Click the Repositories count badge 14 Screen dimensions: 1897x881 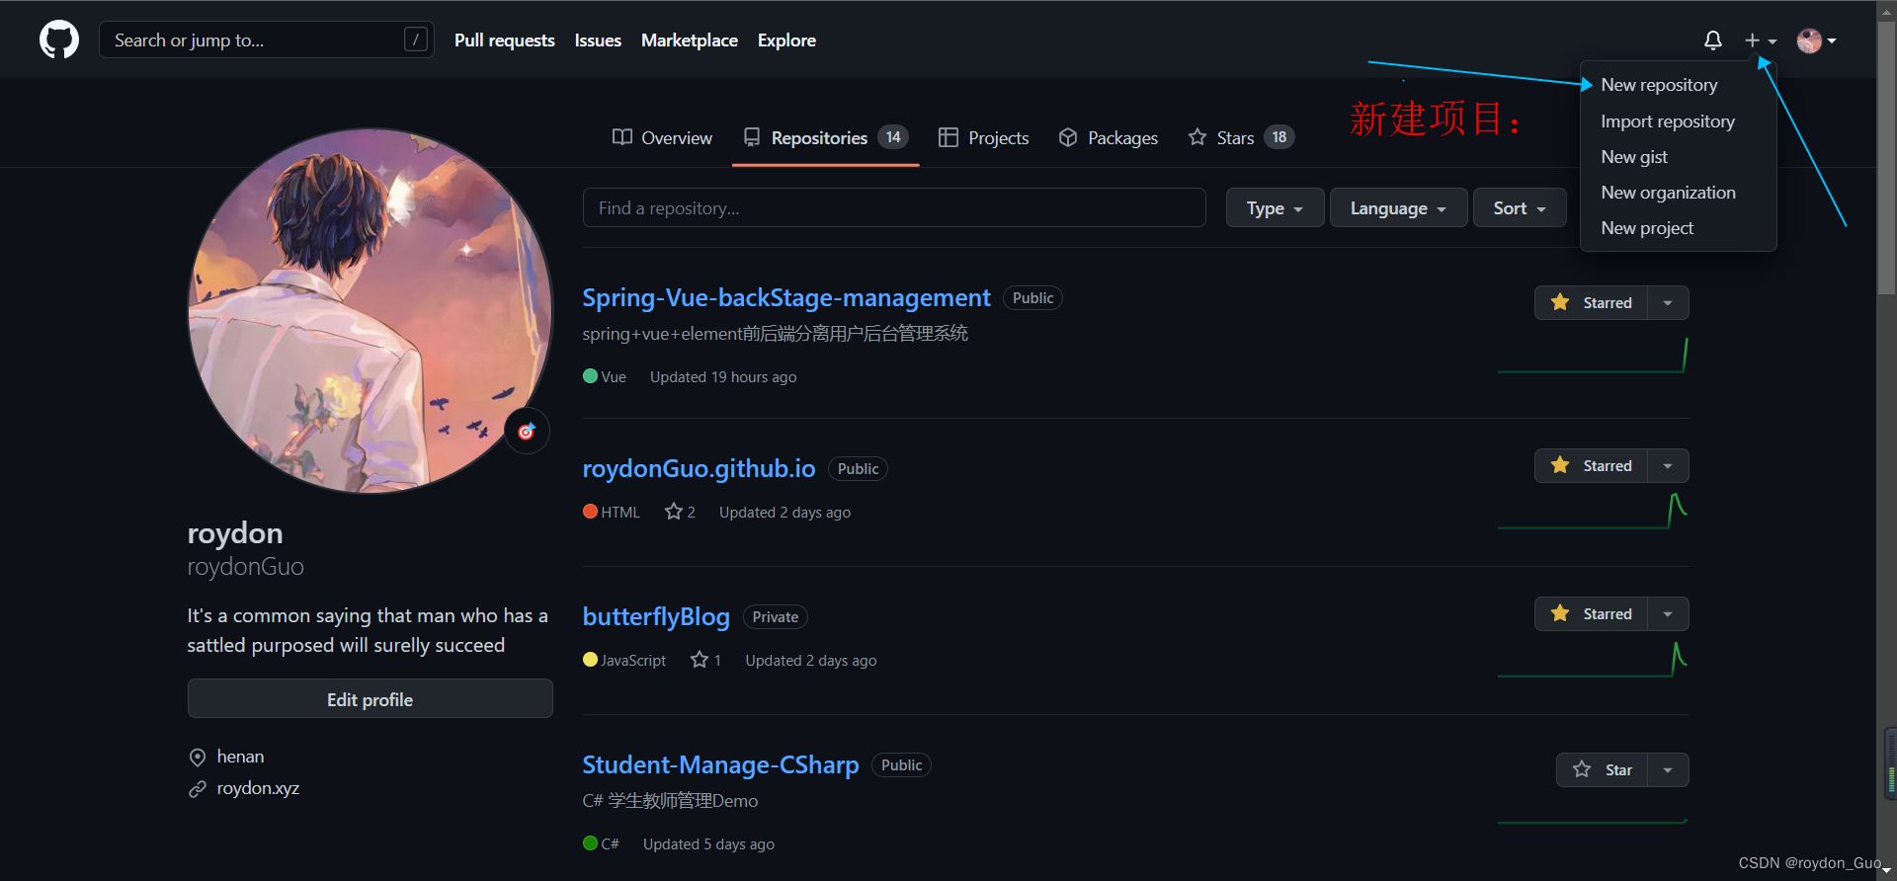pos(893,137)
